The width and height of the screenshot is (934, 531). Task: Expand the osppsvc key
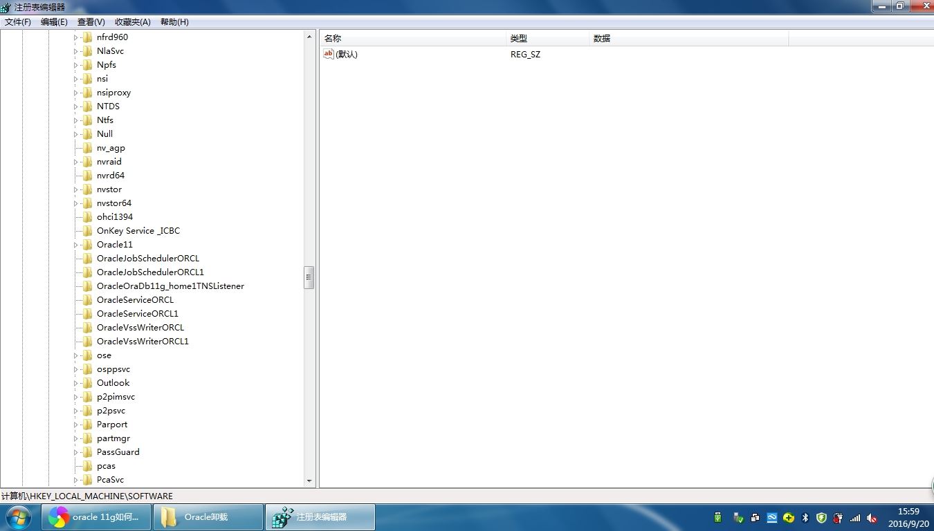click(76, 369)
